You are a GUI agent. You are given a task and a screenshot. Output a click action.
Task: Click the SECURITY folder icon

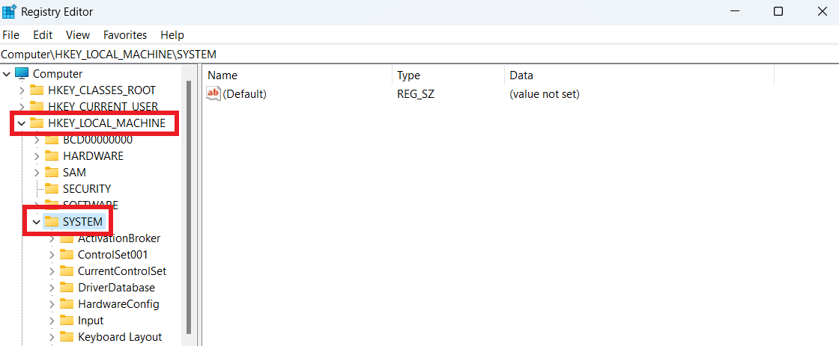point(52,189)
